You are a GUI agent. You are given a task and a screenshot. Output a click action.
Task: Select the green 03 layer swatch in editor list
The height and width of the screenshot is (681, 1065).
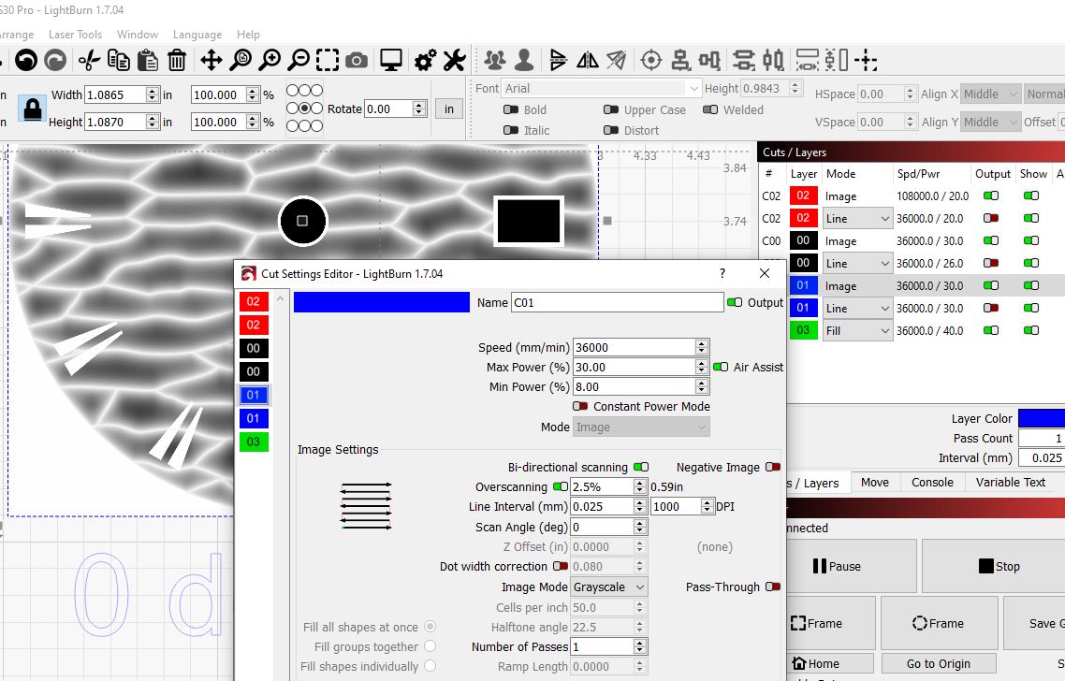tap(254, 442)
